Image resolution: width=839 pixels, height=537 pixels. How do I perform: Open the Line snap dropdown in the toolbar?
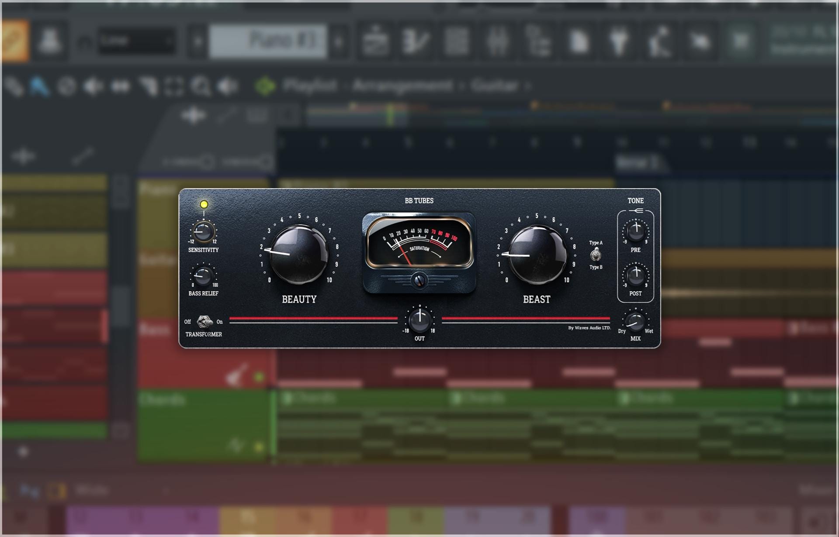(137, 41)
